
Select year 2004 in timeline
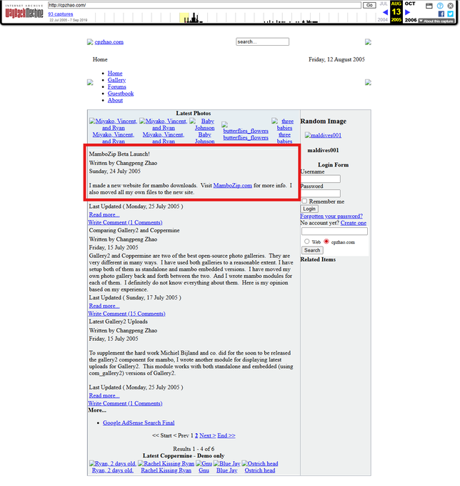click(x=383, y=20)
